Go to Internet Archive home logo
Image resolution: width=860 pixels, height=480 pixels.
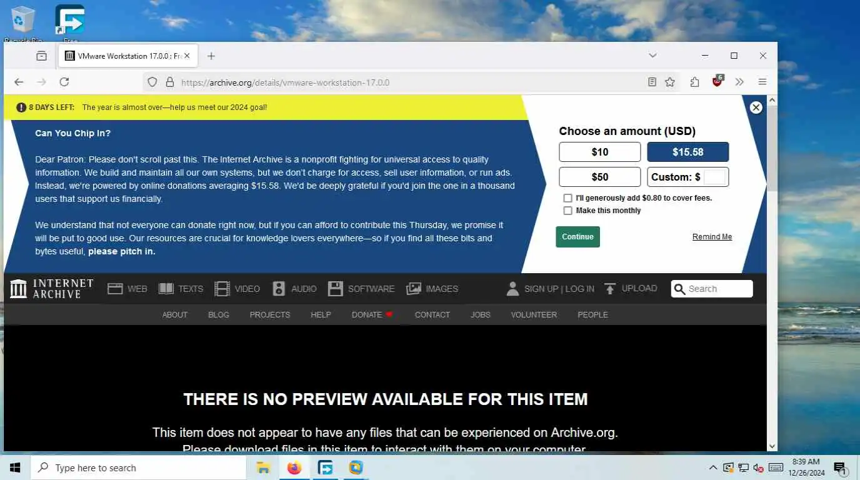[x=52, y=289]
